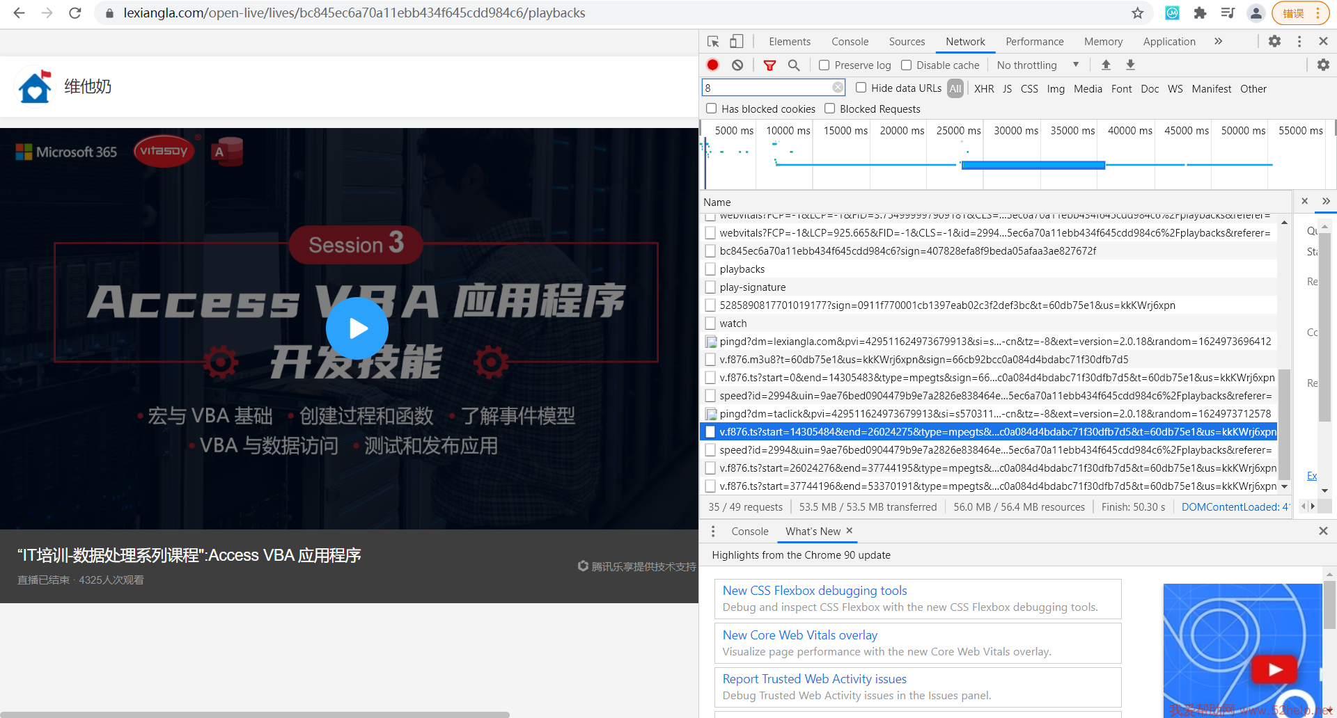The height and width of the screenshot is (718, 1337).
Task: Toggle the red filter funnel icon
Action: click(x=769, y=65)
